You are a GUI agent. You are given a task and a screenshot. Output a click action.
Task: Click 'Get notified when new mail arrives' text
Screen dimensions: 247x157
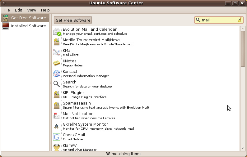click(89, 118)
